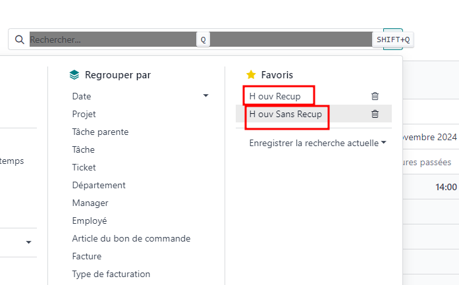Open the dropdown arrow in left filter panel
Screen dimensions: 459x285
coord(29,242)
